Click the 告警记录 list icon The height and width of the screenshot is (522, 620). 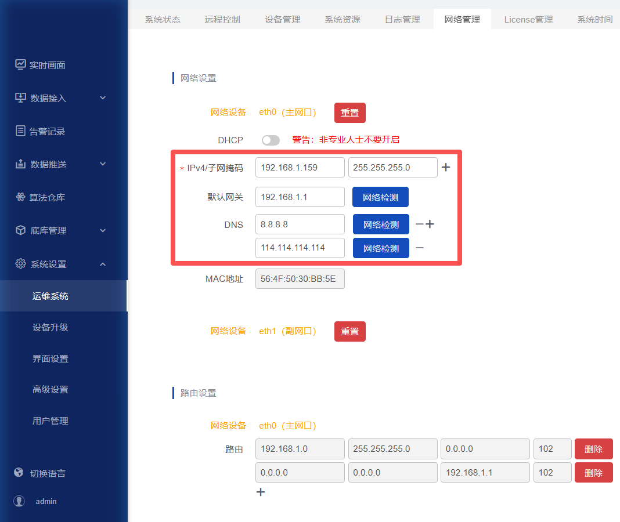pyautogui.click(x=20, y=131)
